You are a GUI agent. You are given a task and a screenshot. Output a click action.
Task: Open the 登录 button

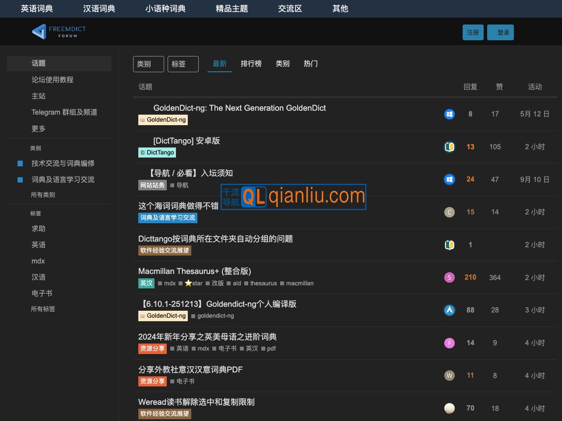point(500,32)
